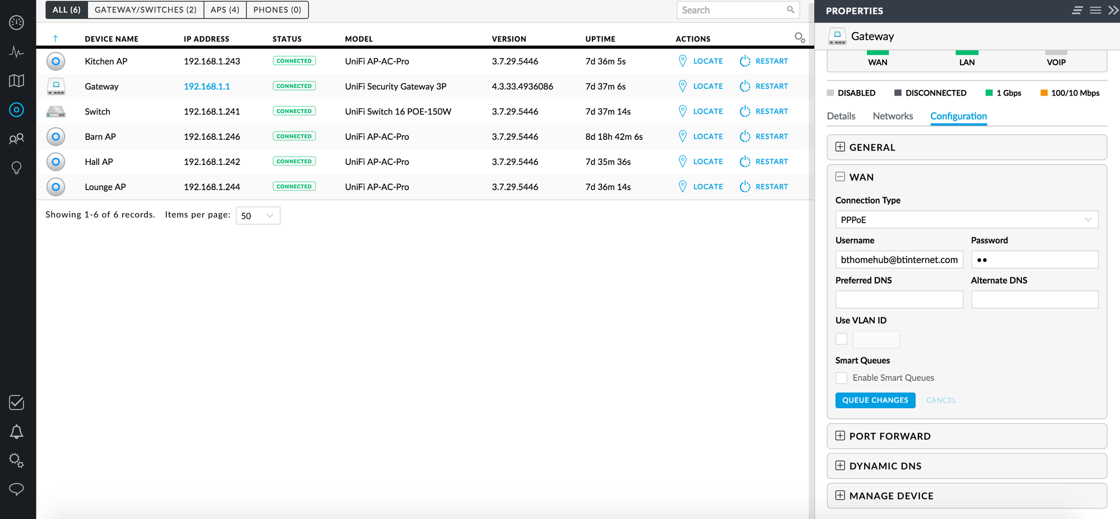Collapse the WAN configuration section
The width and height of the screenshot is (1120, 519).
tap(840, 177)
